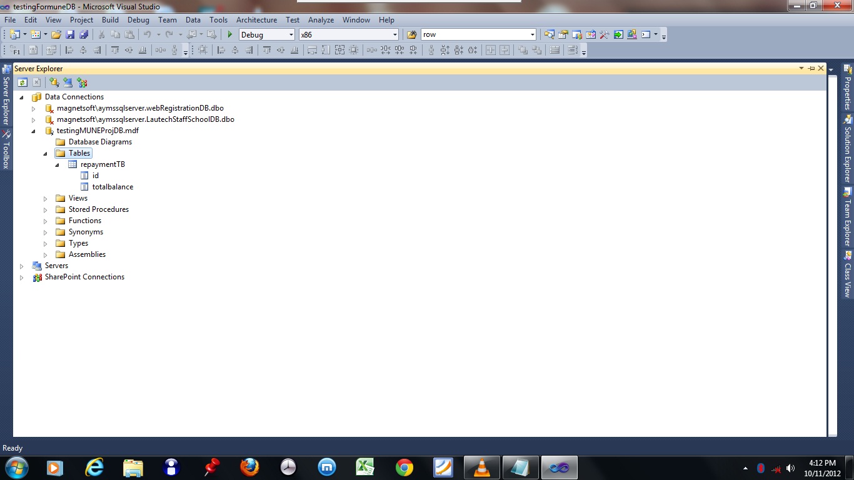This screenshot has height=480, width=854.
Task: Select the repaymentTB table in the tree
Action: [103, 164]
